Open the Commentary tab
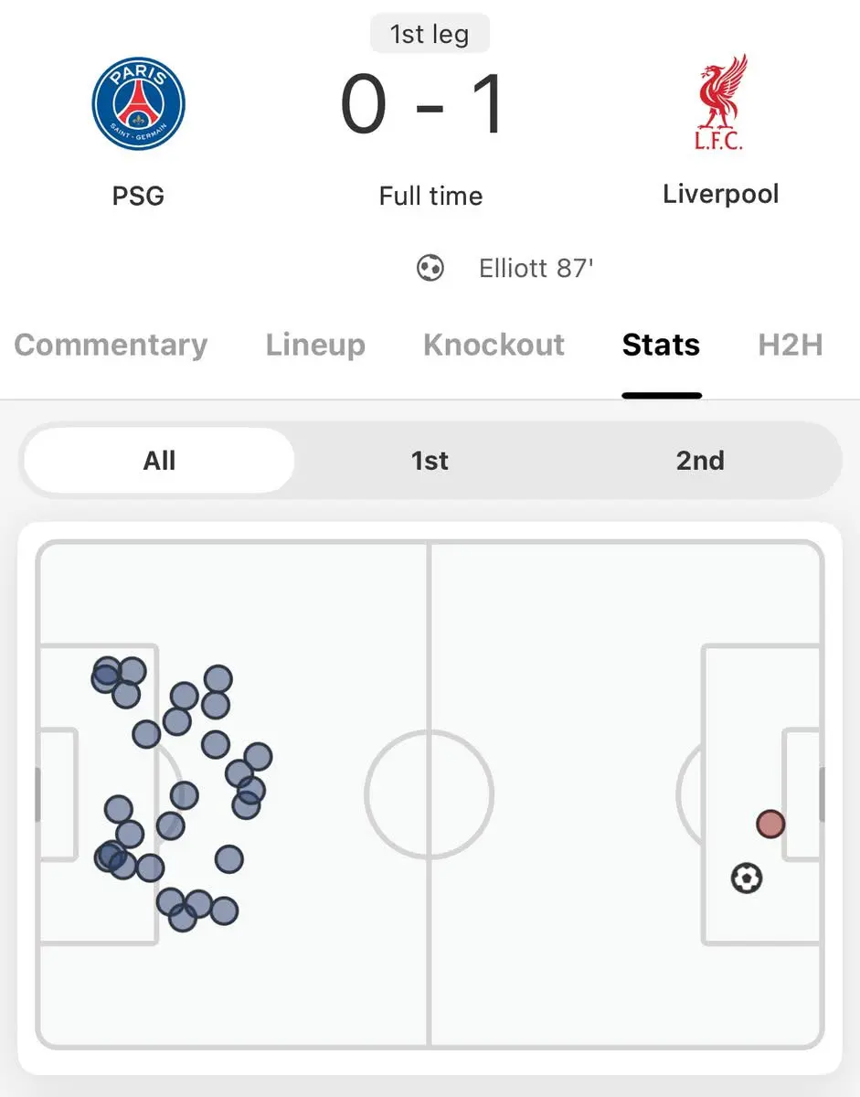 [x=111, y=345]
